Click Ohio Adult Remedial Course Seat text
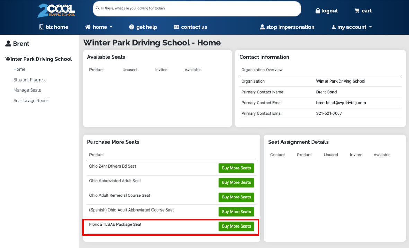This screenshot has width=409, height=248. click(120, 195)
